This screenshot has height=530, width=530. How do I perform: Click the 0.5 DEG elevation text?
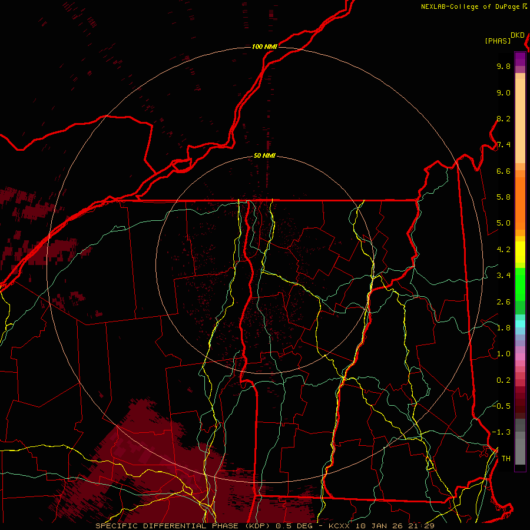(x=294, y=526)
